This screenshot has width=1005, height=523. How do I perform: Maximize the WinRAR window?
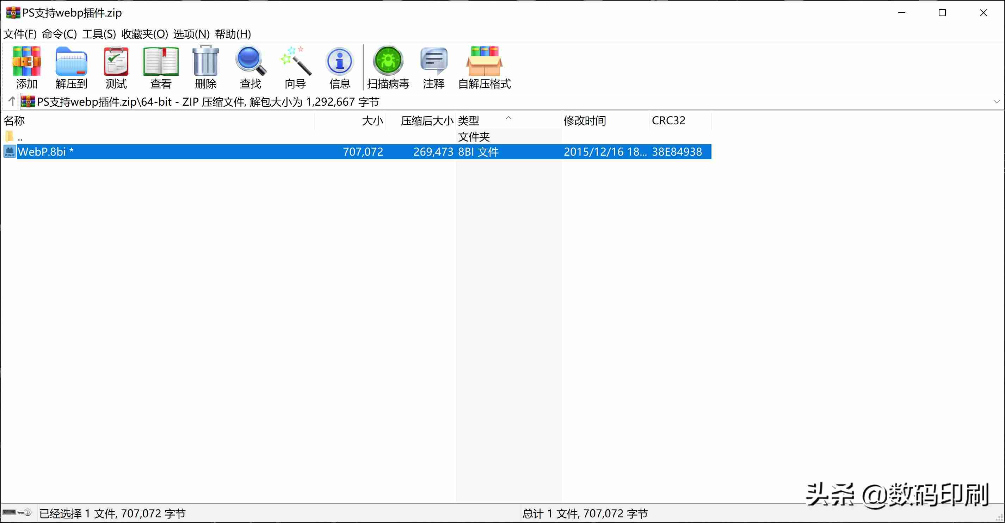[x=942, y=13]
